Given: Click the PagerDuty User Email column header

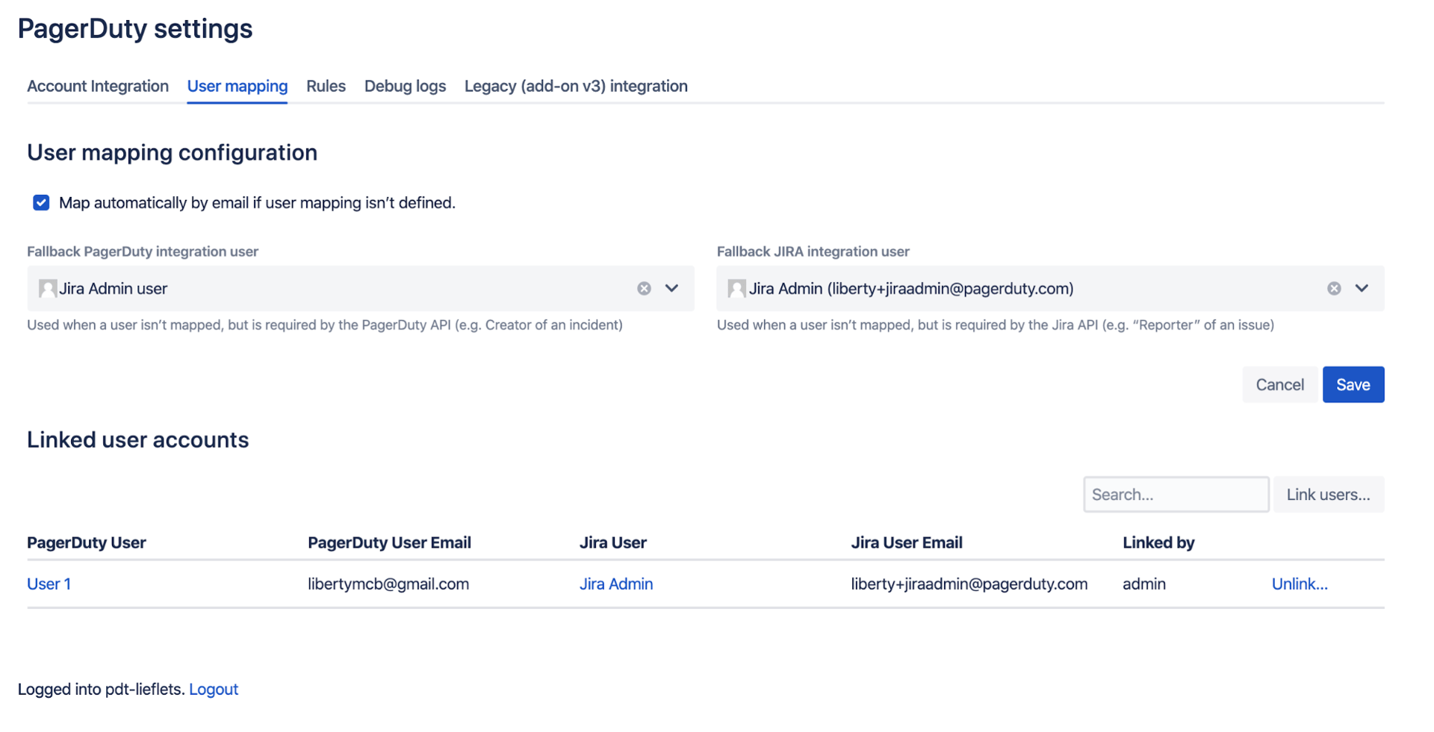Looking at the screenshot, I should pos(389,543).
